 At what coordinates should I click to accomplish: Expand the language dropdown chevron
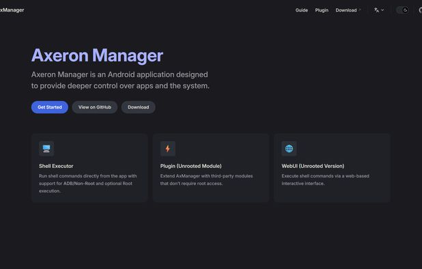382,10
